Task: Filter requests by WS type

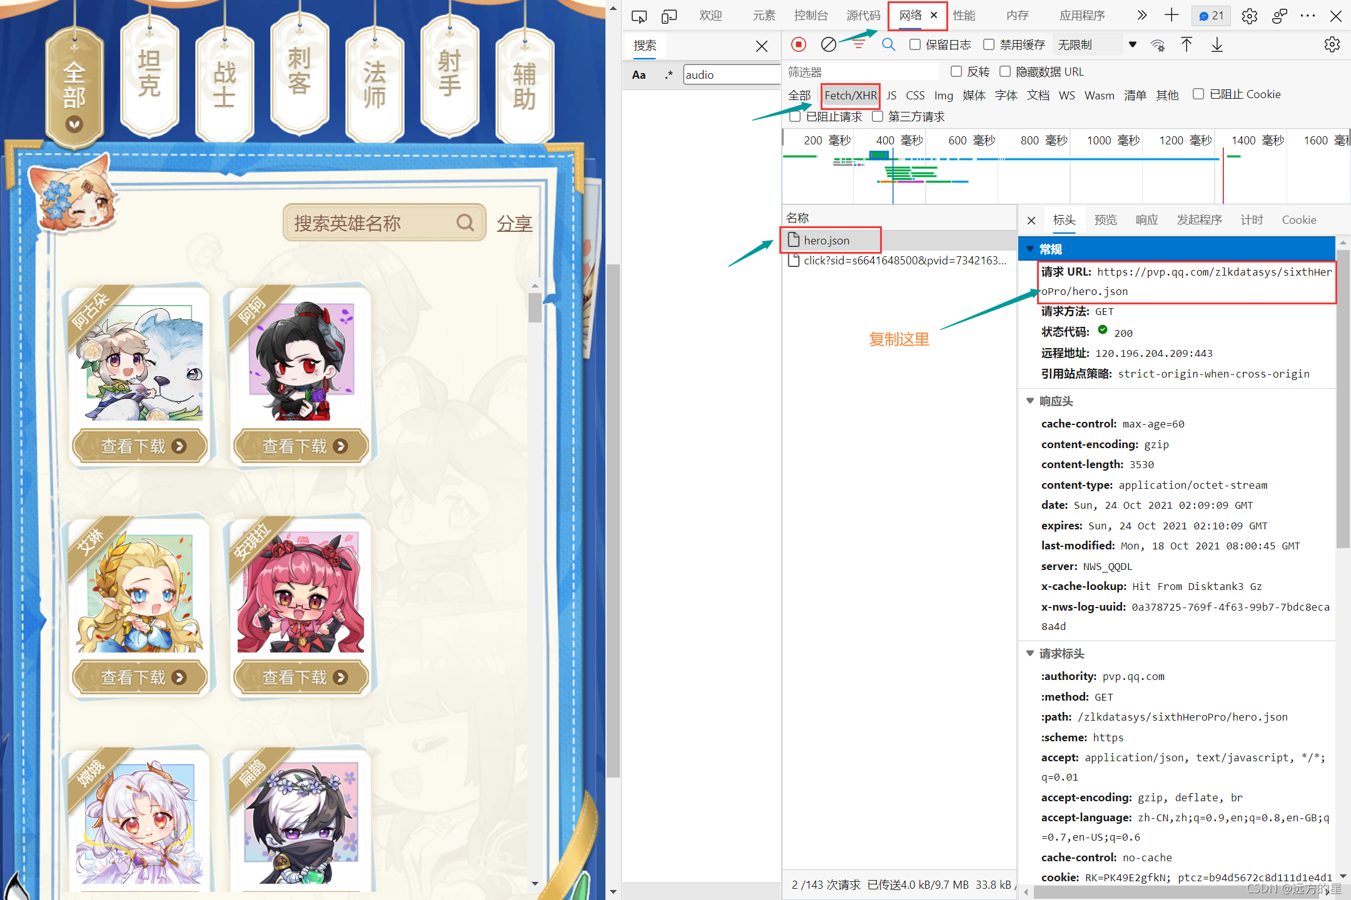Action: (x=1066, y=96)
